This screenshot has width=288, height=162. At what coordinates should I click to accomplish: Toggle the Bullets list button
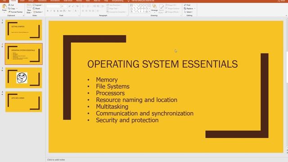pos(83,6)
